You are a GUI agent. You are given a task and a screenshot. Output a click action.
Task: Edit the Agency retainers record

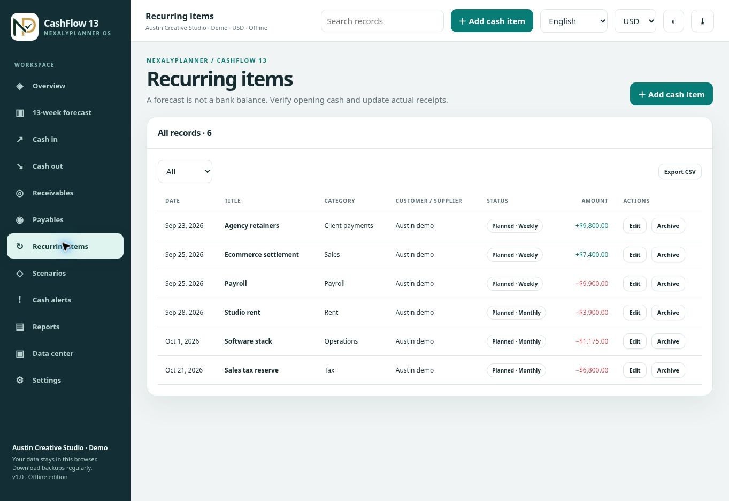point(635,226)
